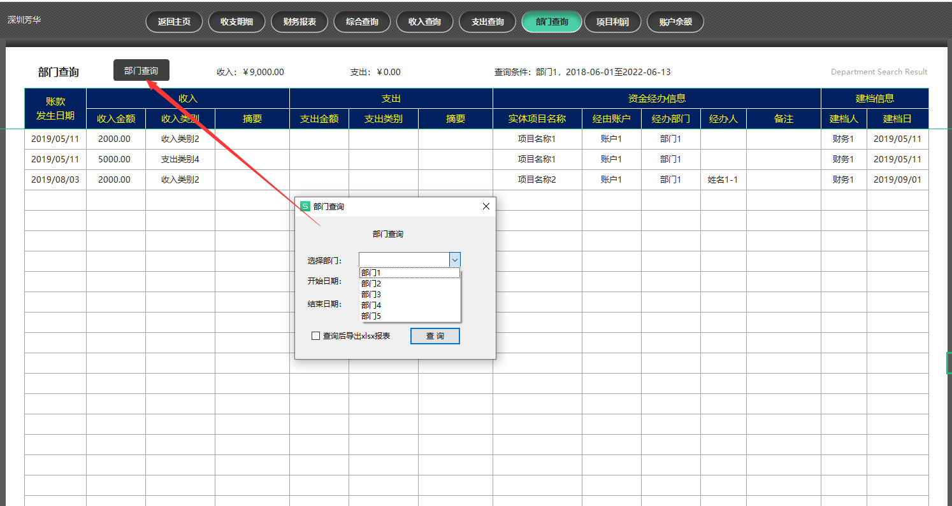
Task: Click the 收入：¥9,000.00 summary text
Action: point(250,72)
